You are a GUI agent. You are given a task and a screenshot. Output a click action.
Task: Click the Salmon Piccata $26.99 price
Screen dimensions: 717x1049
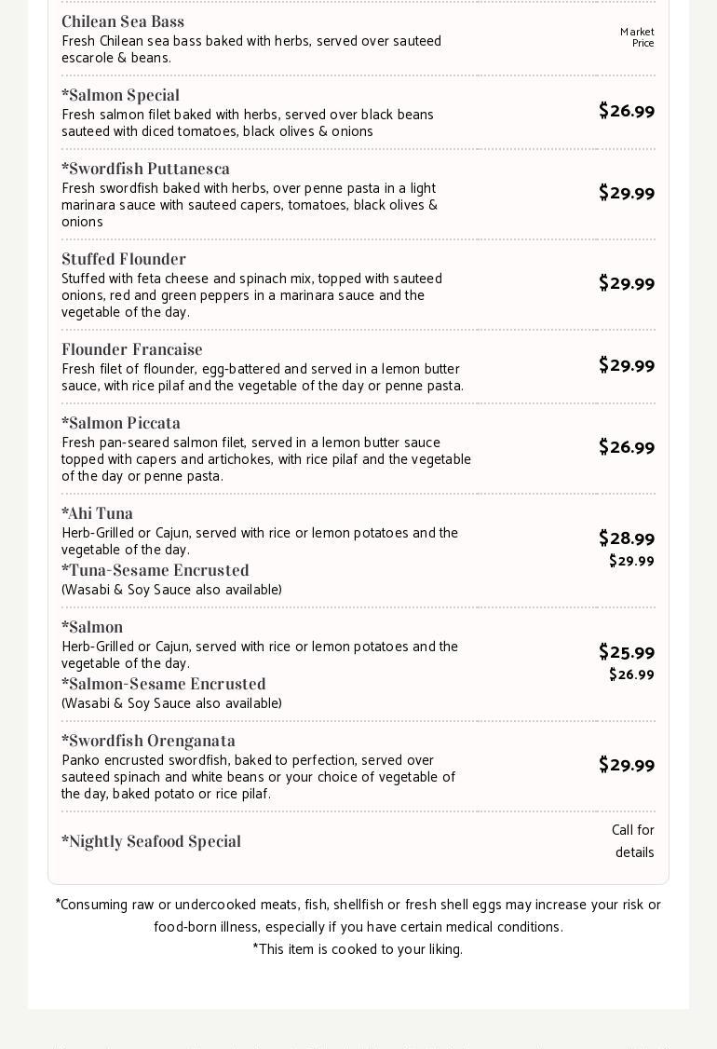[x=627, y=447]
